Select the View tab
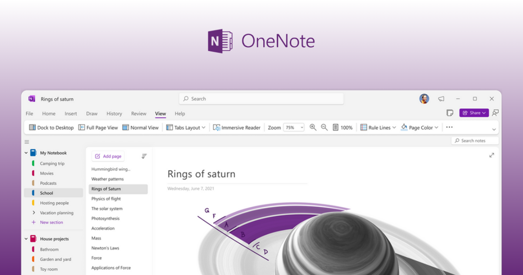Image resolution: width=523 pixels, height=275 pixels. pos(160,113)
